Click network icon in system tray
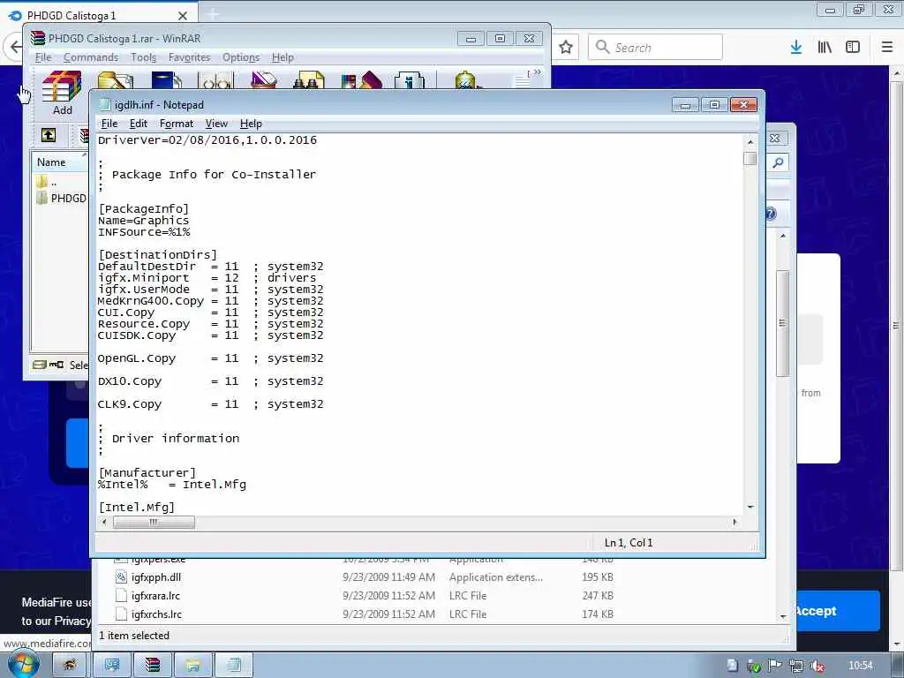Screen dimensions: 904x678 click(796, 666)
